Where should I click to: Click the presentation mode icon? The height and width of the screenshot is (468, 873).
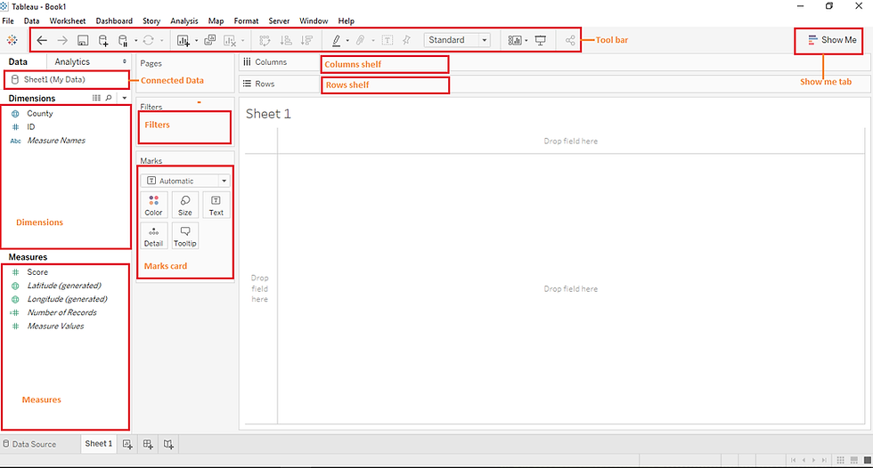pyautogui.click(x=541, y=40)
